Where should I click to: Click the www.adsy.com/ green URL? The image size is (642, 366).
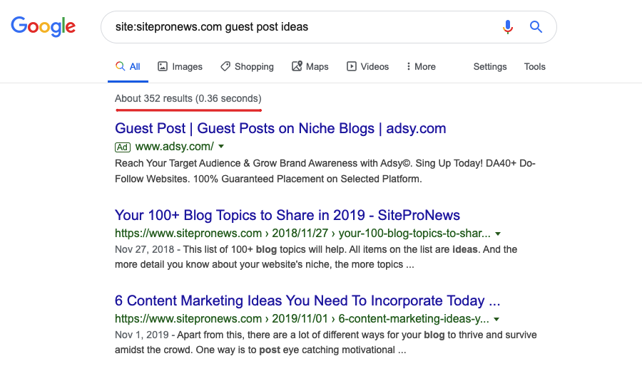click(x=175, y=146)
